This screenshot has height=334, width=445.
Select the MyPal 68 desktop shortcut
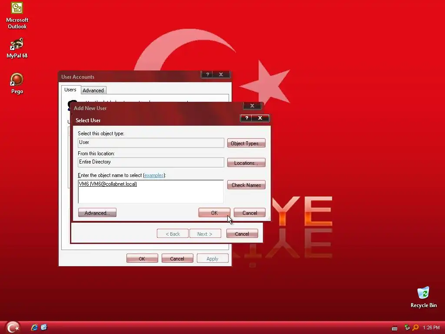pyautogui.click(x=17, y=48)
